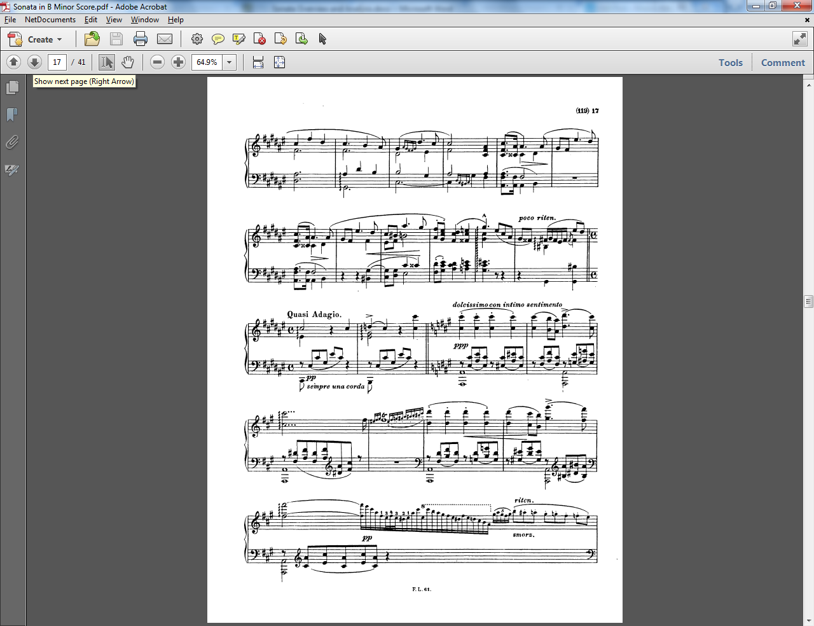Click the Zoom In plus button
This screenshot has width=814, height=626.
click(179, 62)
